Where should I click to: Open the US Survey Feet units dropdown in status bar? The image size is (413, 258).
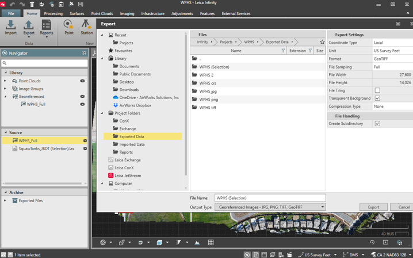(x=335, y=255)
